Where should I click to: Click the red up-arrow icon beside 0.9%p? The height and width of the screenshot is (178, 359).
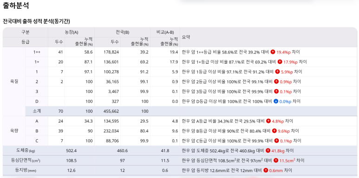click(x=276, y=81)
